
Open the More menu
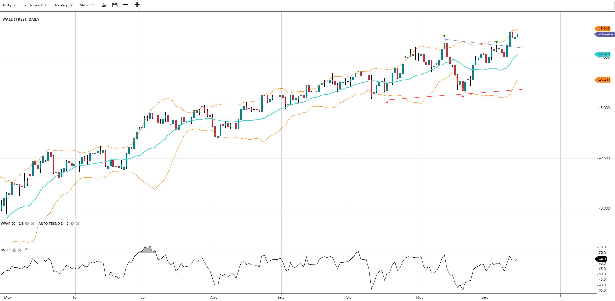87,5
